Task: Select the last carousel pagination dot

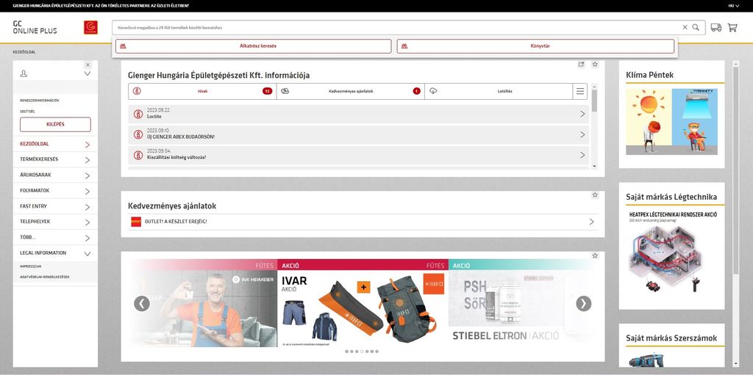Action: pyautogui.click(x=377, y=352)
